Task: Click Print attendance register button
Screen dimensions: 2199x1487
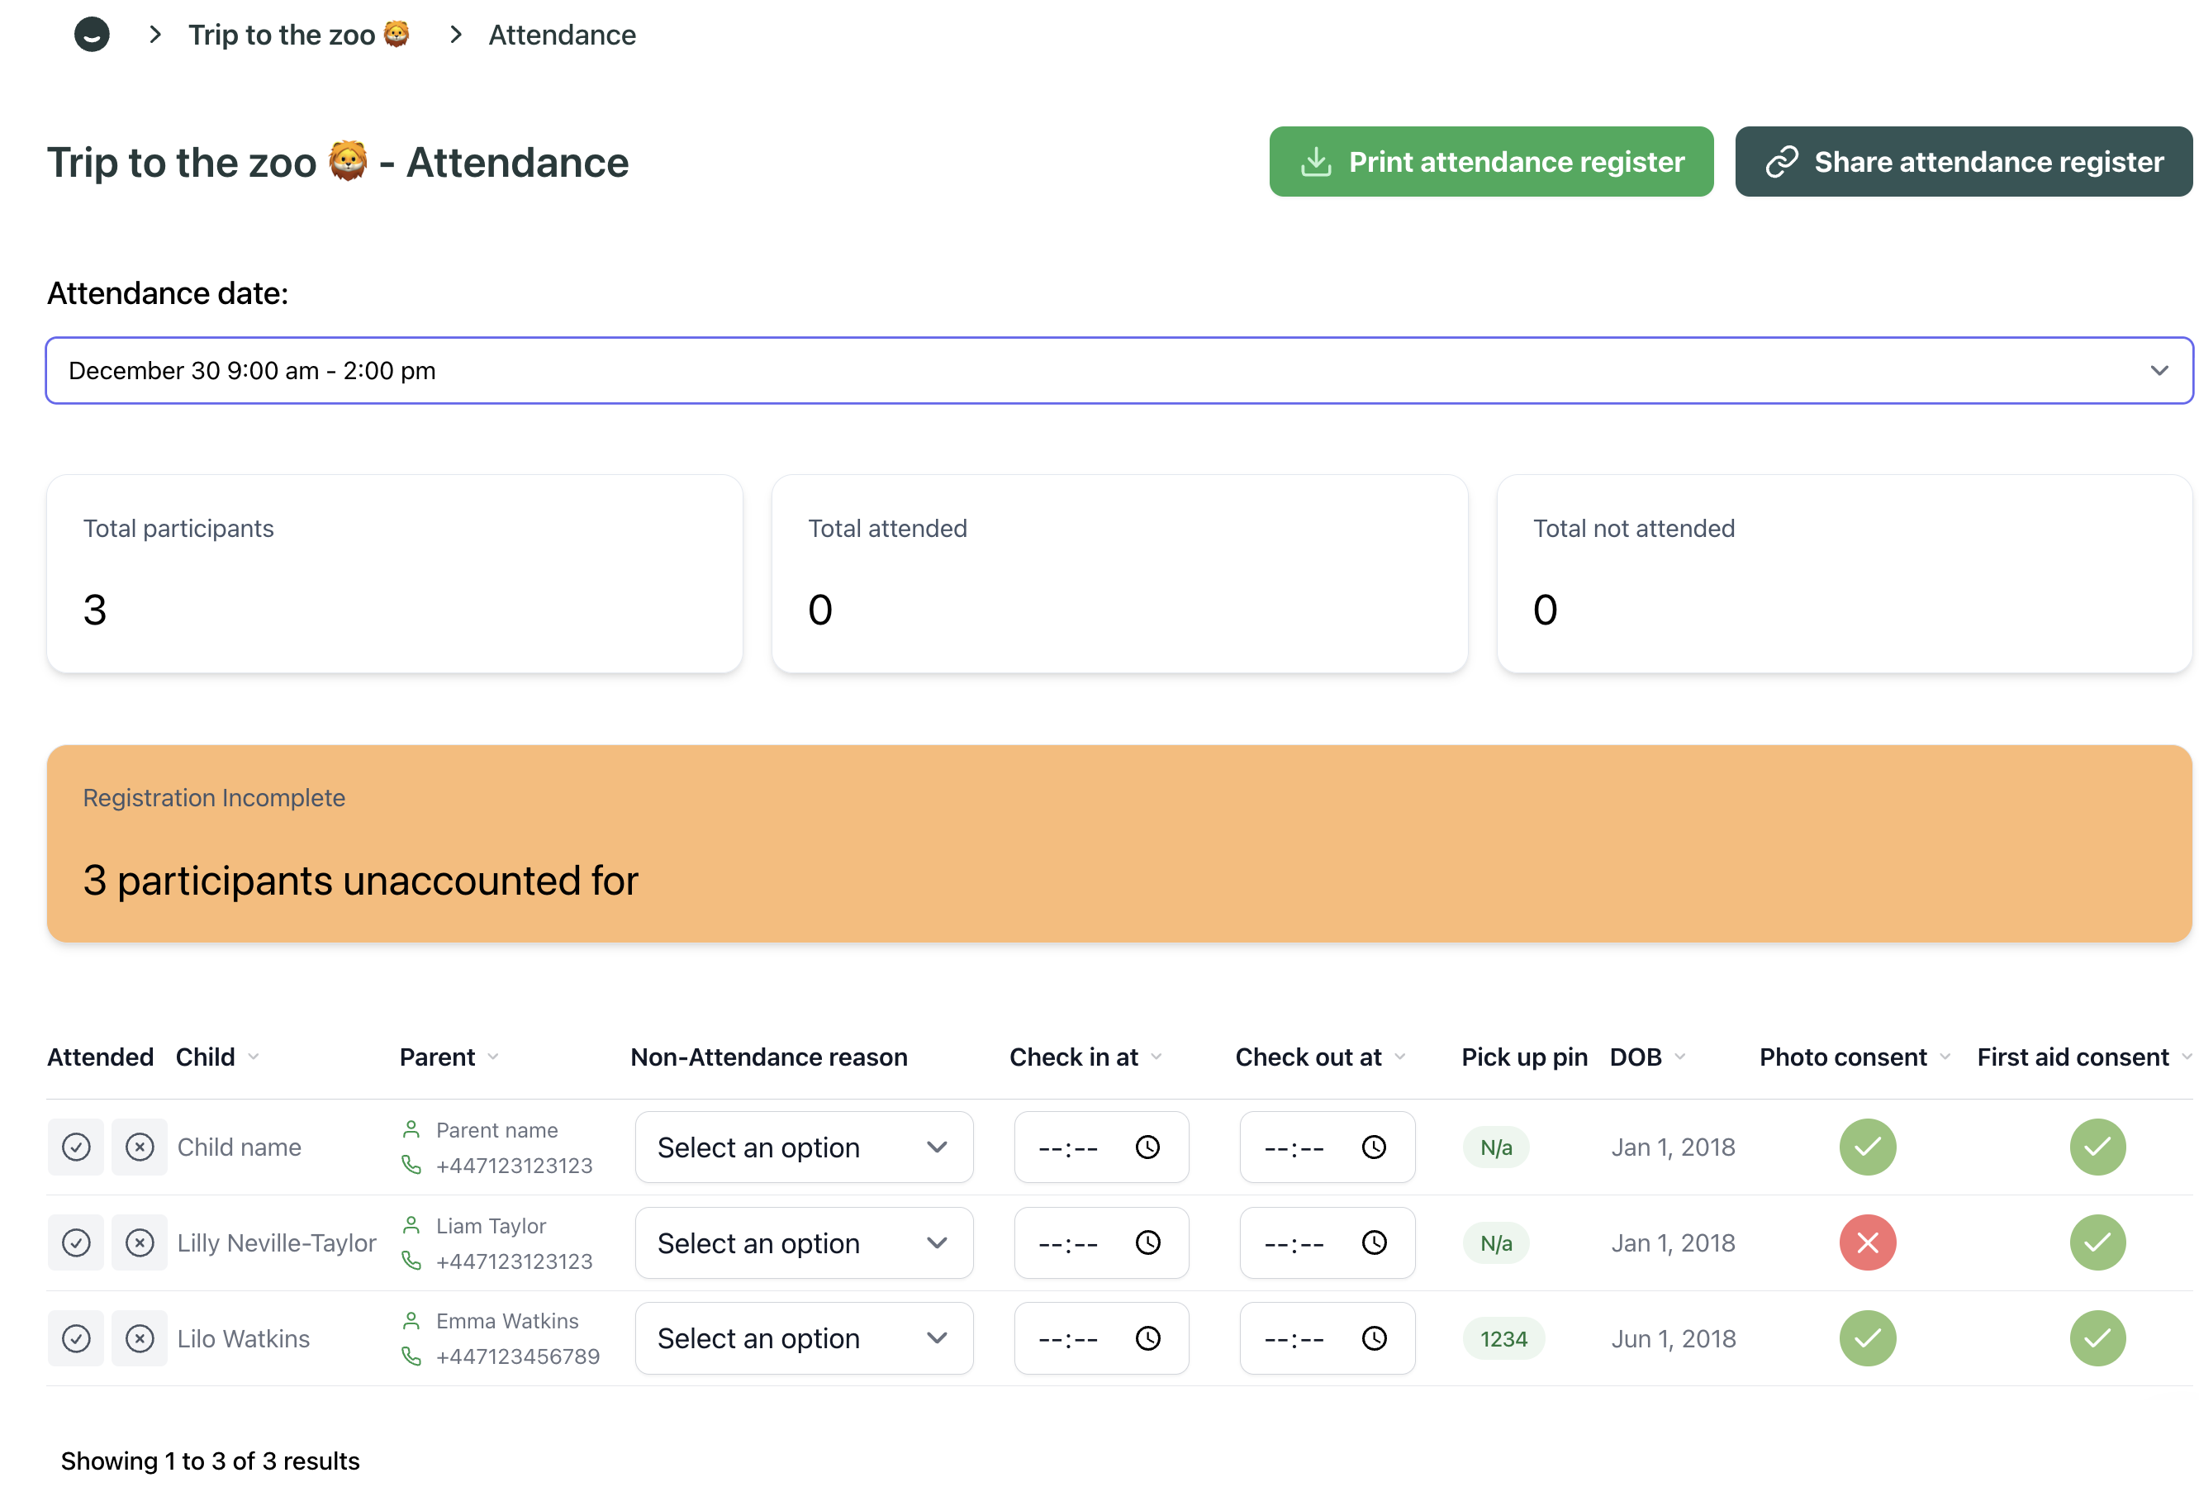Action: point(1490,162)
